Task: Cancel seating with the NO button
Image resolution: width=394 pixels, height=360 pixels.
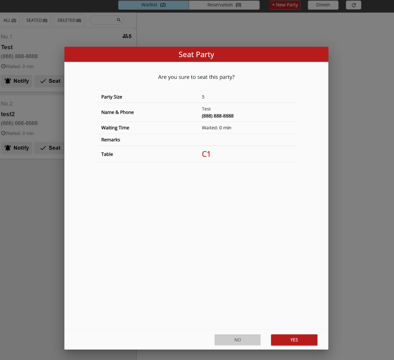Action: click(238, 340)
